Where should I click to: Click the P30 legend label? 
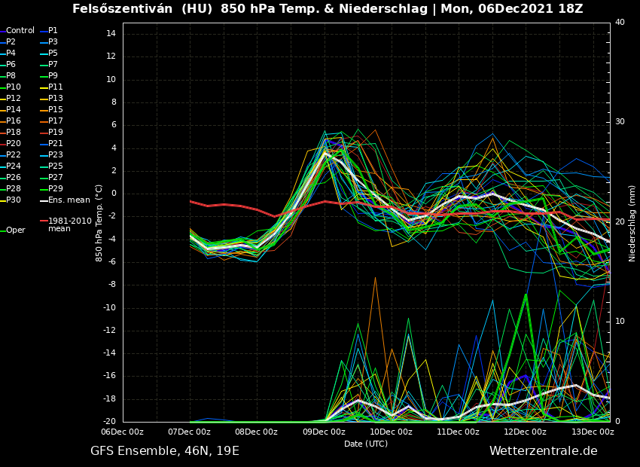click(x=14, y=200)
